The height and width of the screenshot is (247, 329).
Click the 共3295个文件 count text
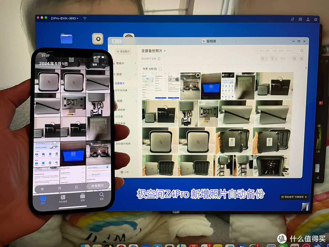coord(149,59)
